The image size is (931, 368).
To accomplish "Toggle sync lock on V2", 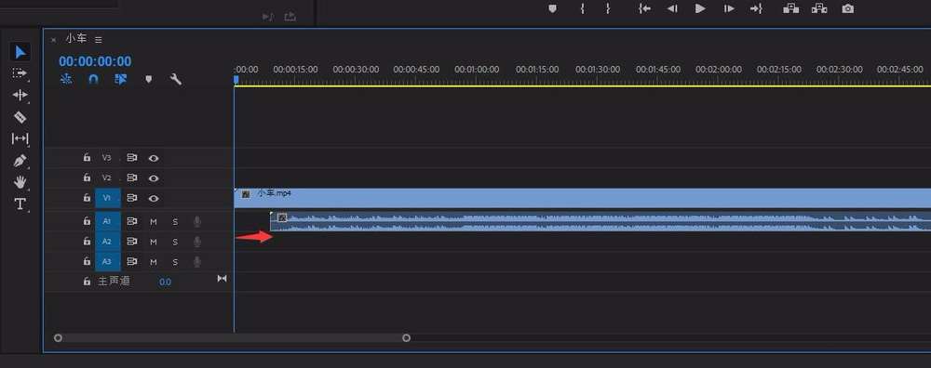I will point(132,177).
